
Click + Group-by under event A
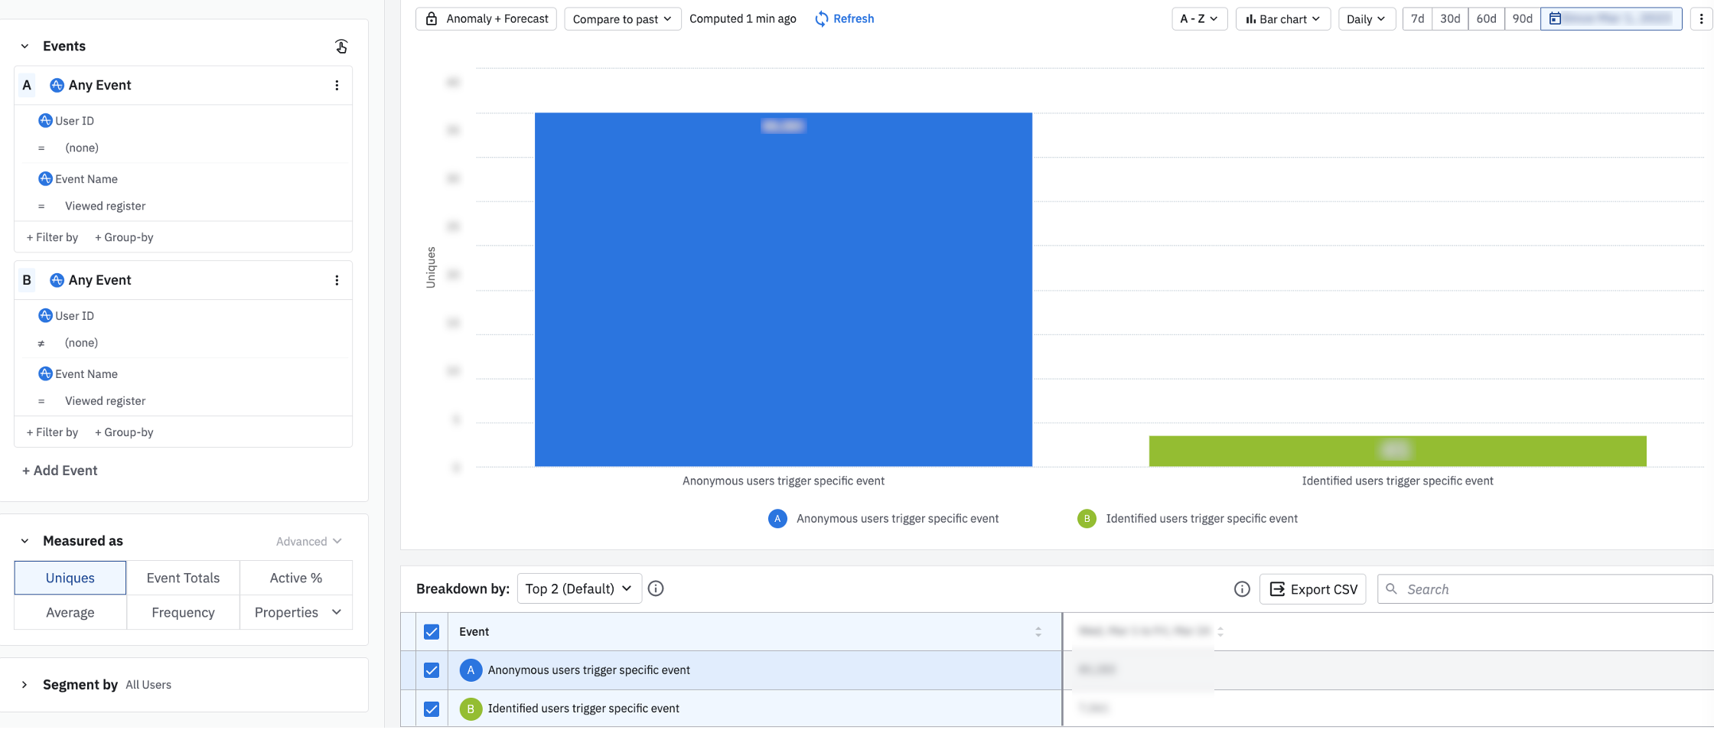tap(124, 237)
